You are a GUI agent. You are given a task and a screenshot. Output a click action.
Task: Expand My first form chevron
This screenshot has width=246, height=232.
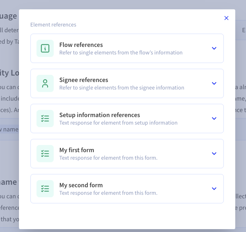pos(214,154)
